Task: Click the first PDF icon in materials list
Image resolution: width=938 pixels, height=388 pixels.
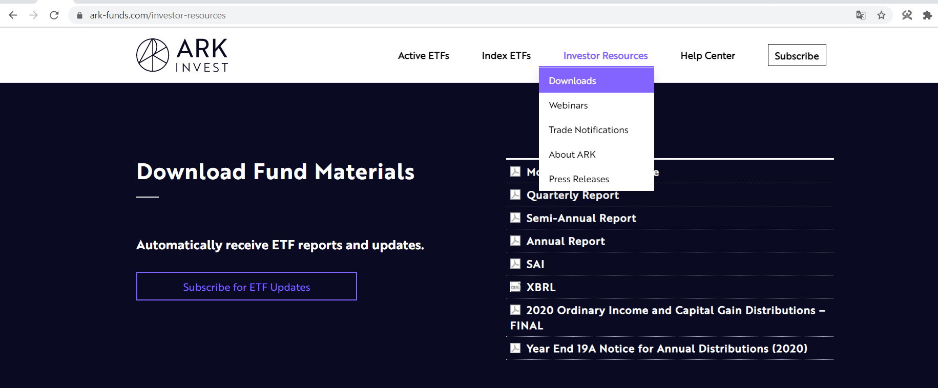Action: coord(515,171)
